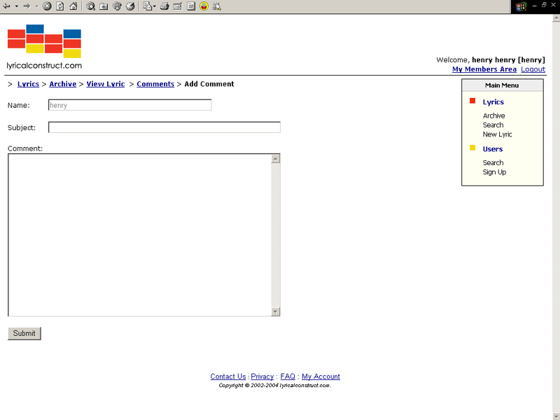Image resolution: width=560 pixels, height=420 pixels.
Task: Choose New Lyric in Main Menu
Action: (x=497, y=134)
